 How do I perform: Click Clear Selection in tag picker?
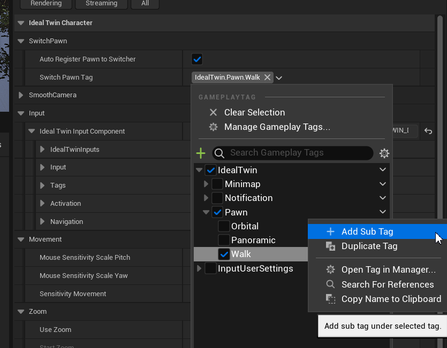click(254, 112)
